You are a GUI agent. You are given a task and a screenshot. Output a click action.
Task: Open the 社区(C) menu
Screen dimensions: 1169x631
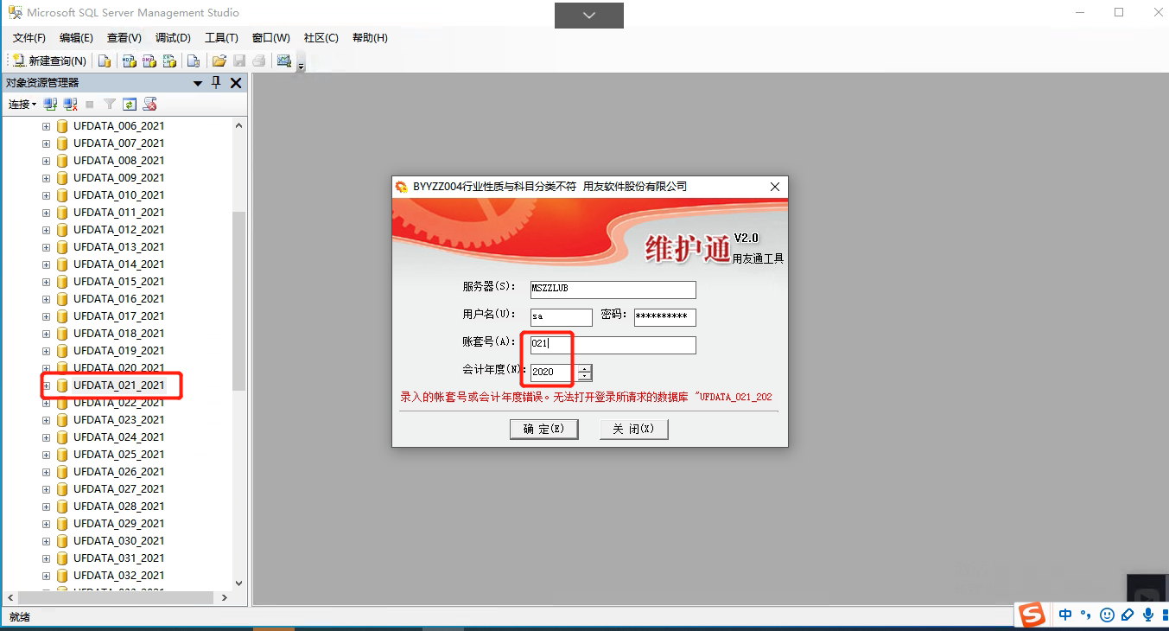coord(321,38)
